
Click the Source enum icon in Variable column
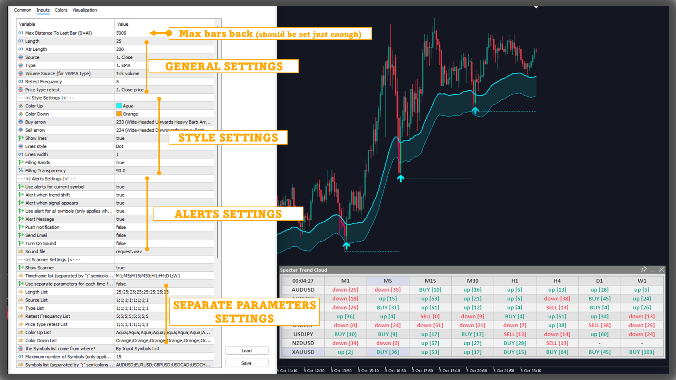click(21, 57)
